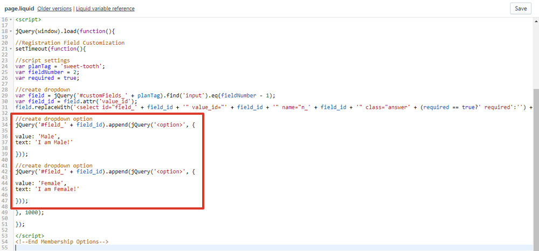Collapse the code fold at line 21
The height and width of the screenshot is (251, 539).
[x=11, y=49]
